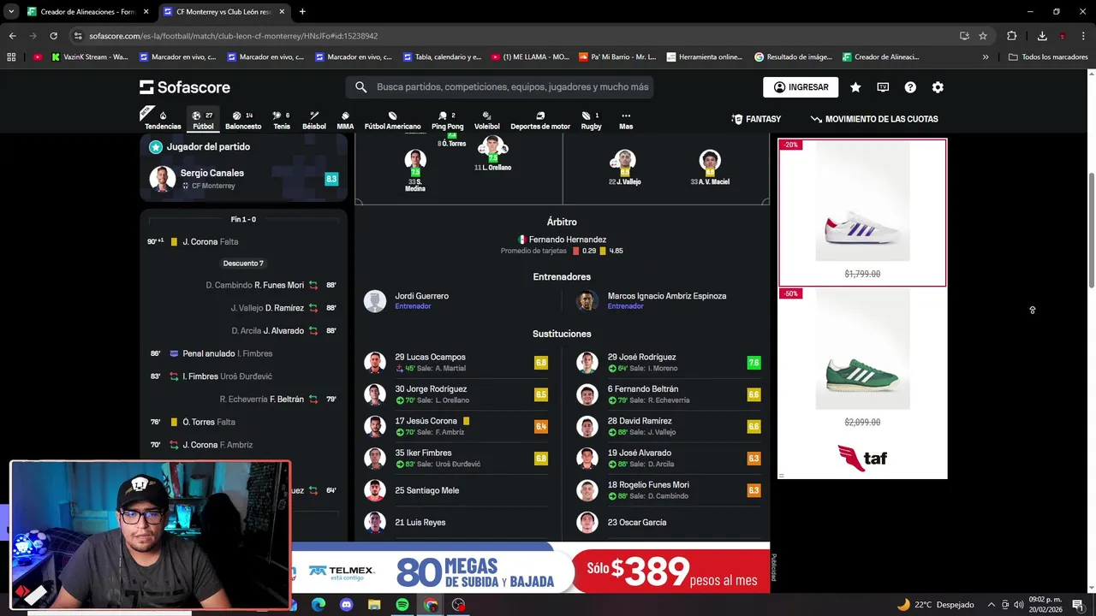Open the FANTASY section
The image size is (1096, 616).
(756, 119)
